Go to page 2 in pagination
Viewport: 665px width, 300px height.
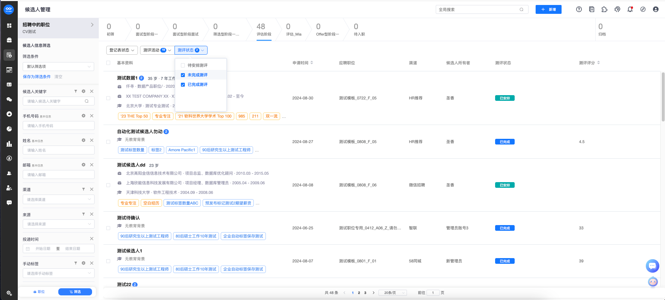pos(359,293)
